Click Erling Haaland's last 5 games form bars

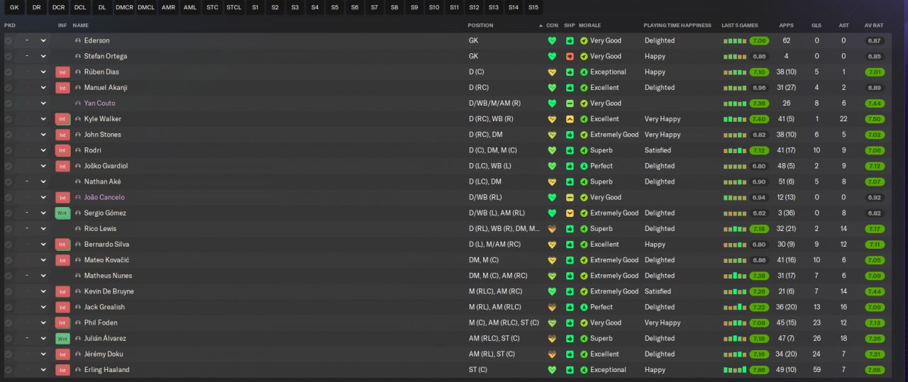click(735, 370)
